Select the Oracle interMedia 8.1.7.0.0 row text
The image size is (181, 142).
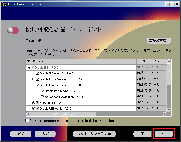[63, 91]
